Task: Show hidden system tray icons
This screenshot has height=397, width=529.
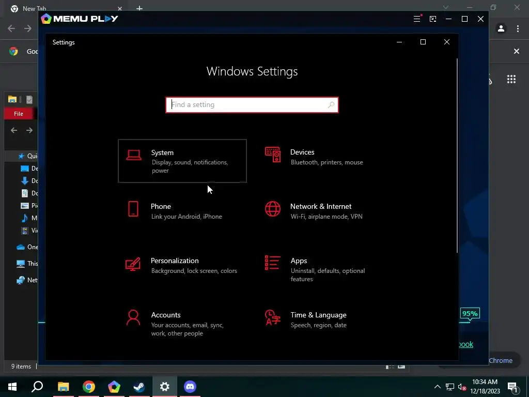Action: [x=437, y=387]
